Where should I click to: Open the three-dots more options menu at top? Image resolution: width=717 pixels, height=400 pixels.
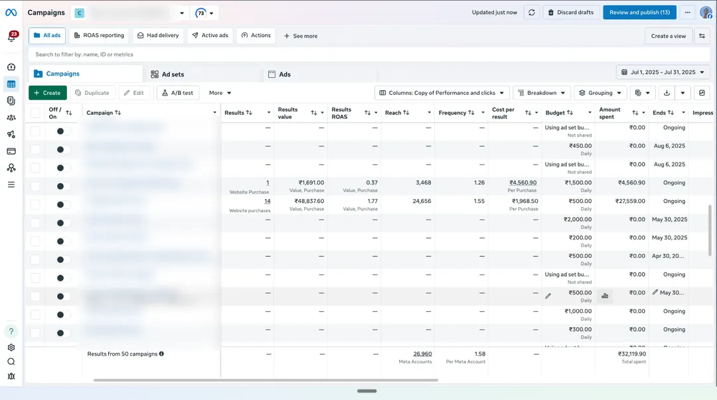click(x=687, y=13)
